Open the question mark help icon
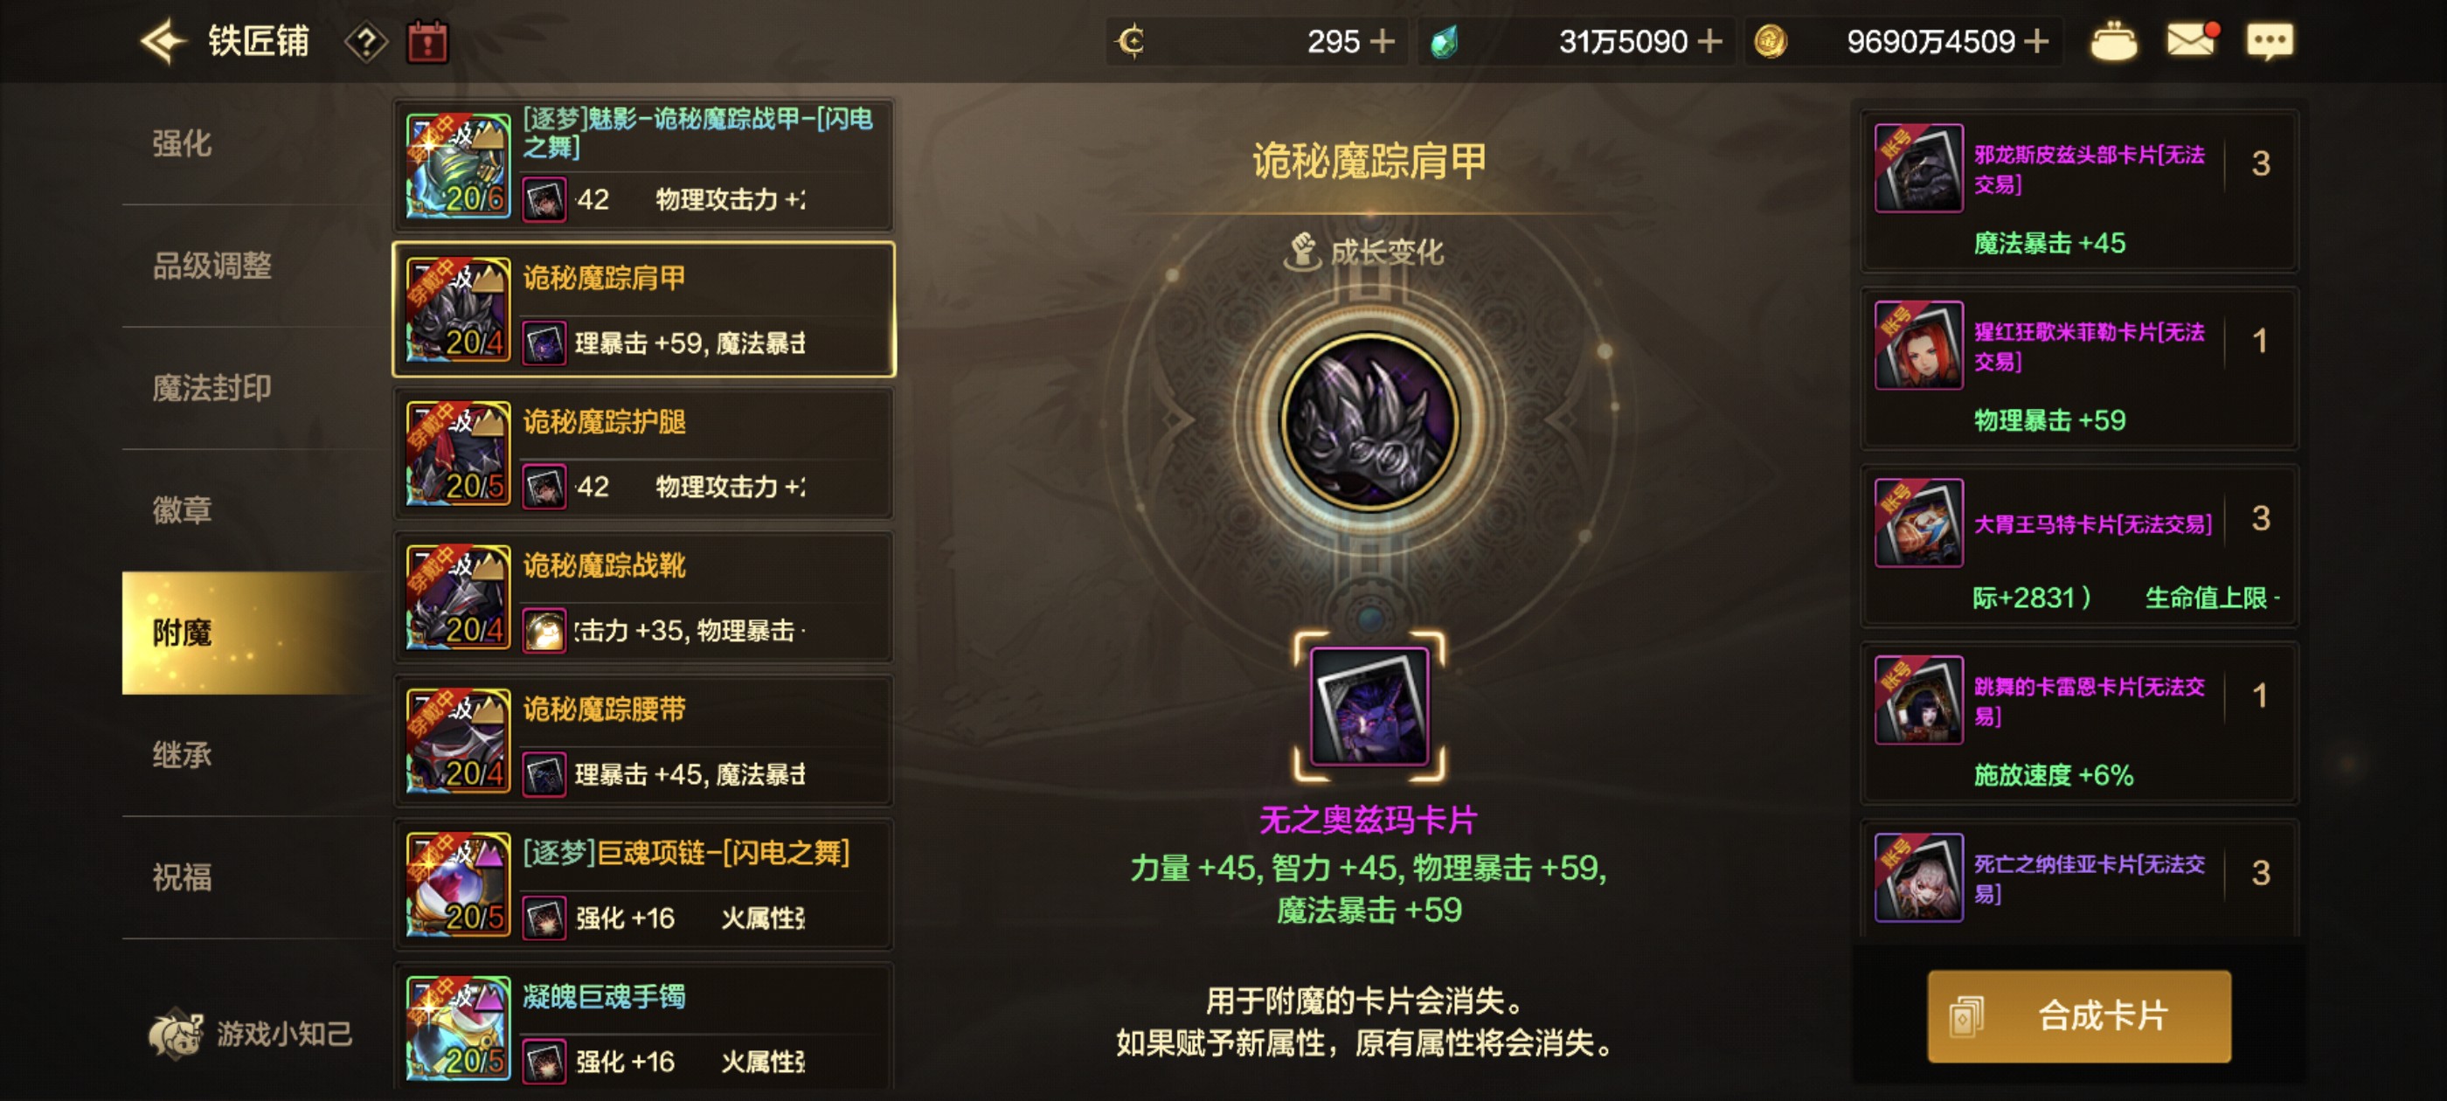The height and width of the screenshot is (1101, 2447). pos(365,42)
